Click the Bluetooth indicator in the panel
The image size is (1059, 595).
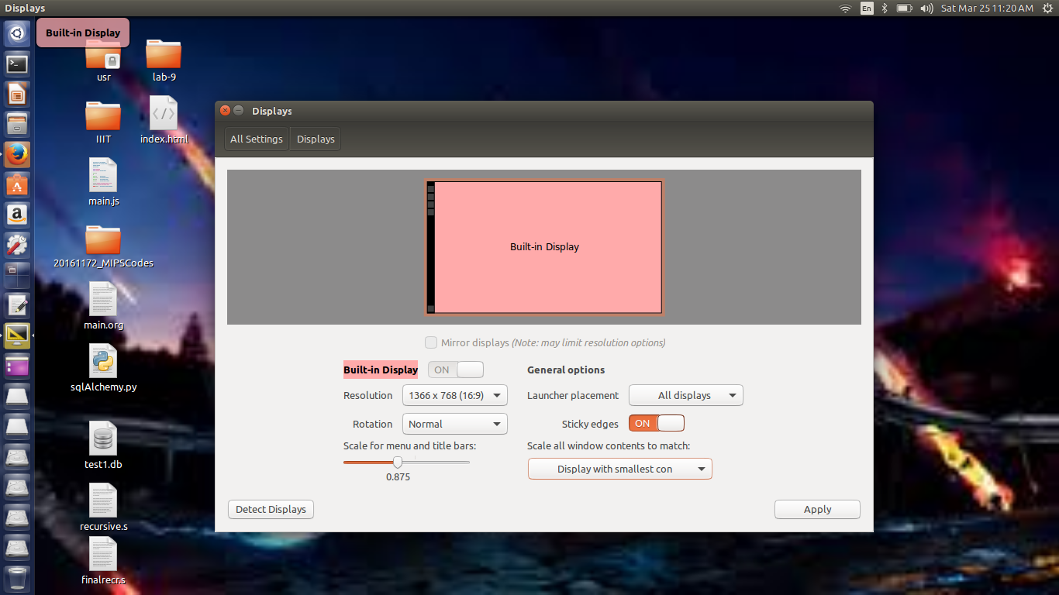883,9
